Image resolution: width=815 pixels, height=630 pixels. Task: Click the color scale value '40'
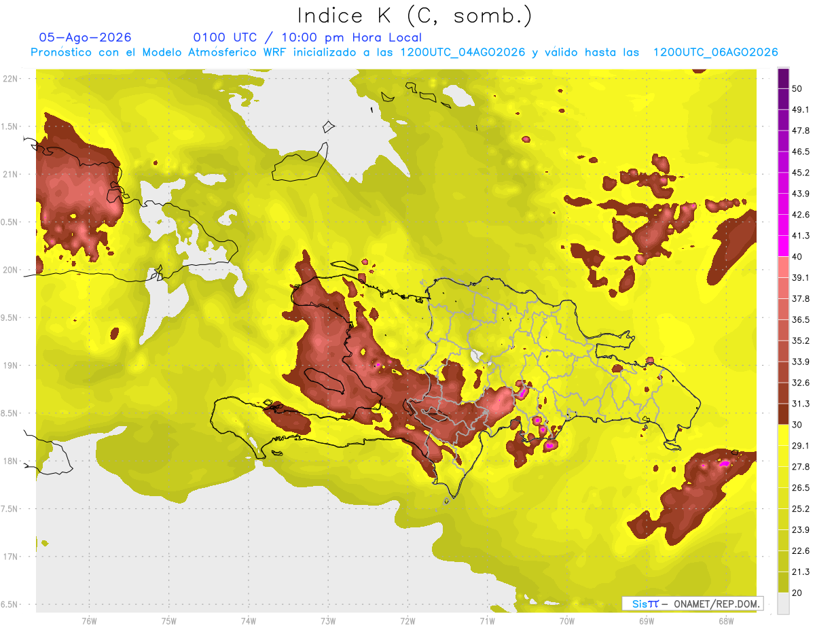[x=797, y=257]
